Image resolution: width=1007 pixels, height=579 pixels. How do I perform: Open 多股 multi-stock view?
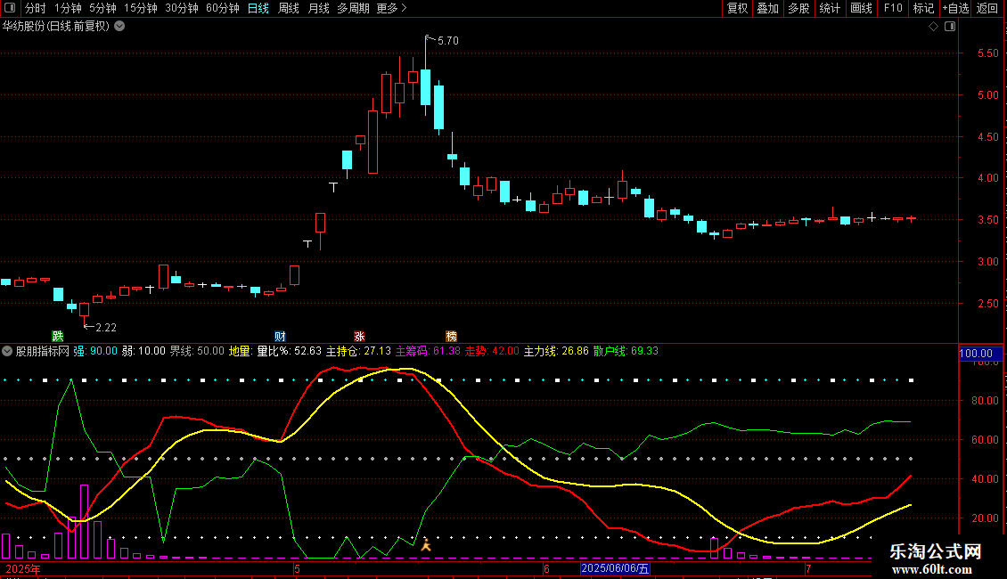point(798,8)
